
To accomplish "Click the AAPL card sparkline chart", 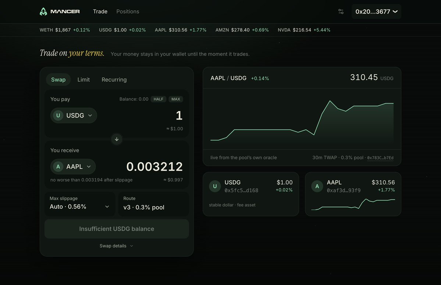I will [x=353, y=204].
